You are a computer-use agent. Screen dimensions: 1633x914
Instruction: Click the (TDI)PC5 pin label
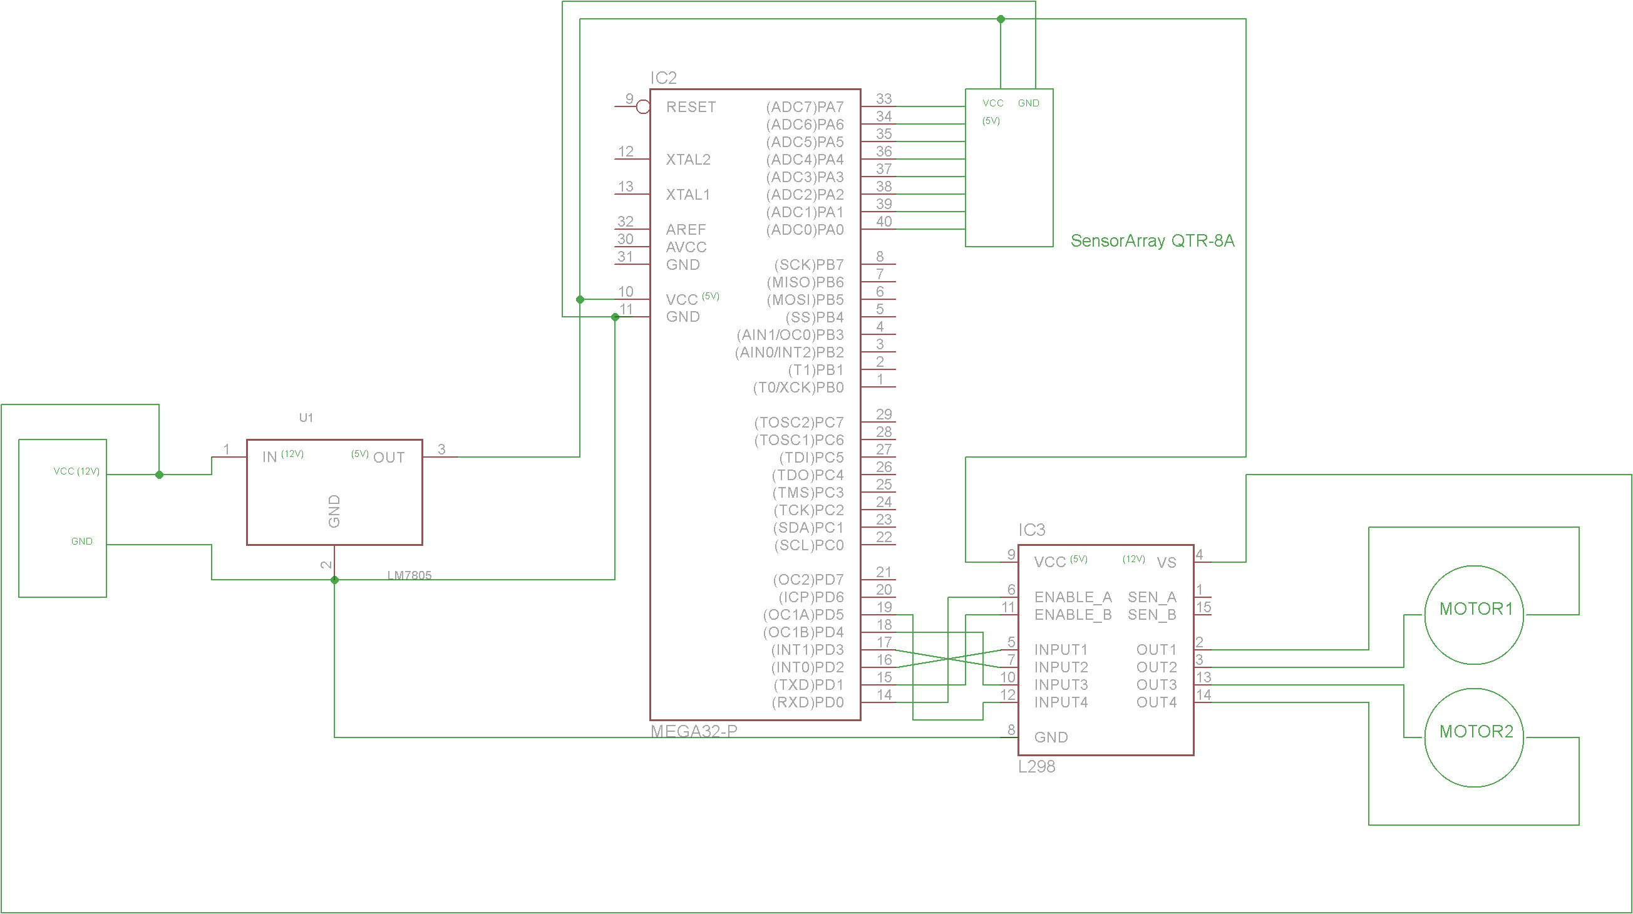[x=811, y=458]
